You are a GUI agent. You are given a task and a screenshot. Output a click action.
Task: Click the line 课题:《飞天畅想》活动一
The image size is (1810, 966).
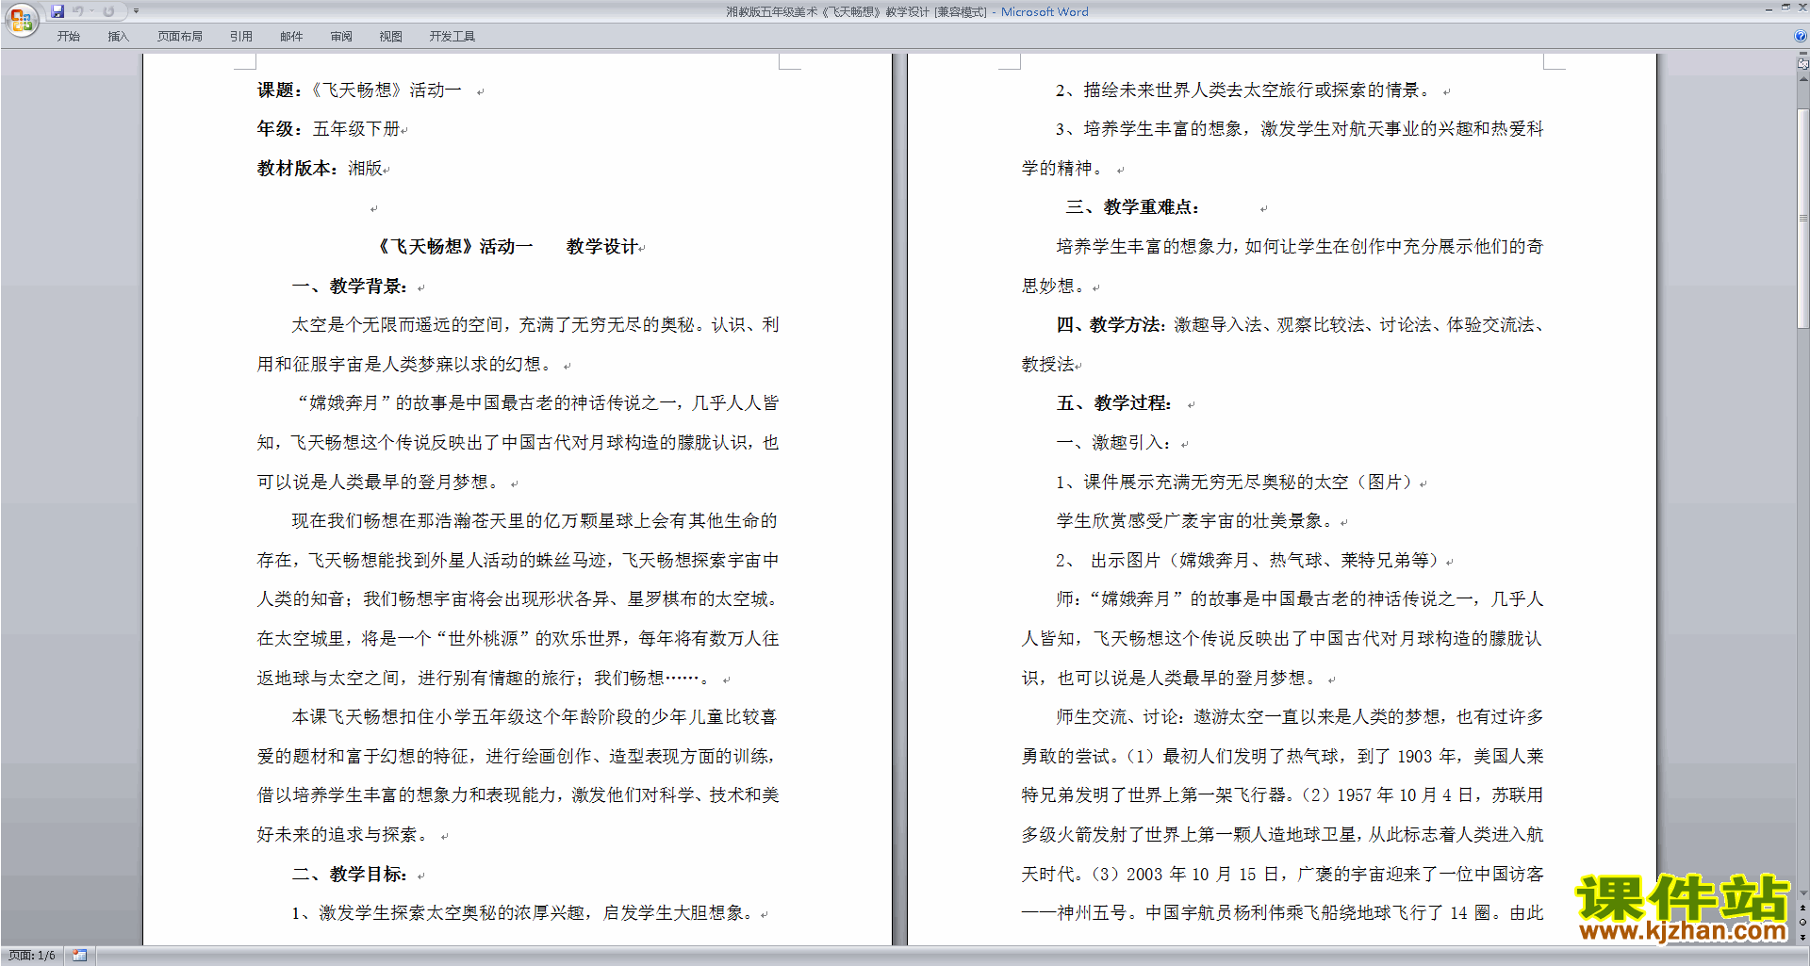point(359,90)
